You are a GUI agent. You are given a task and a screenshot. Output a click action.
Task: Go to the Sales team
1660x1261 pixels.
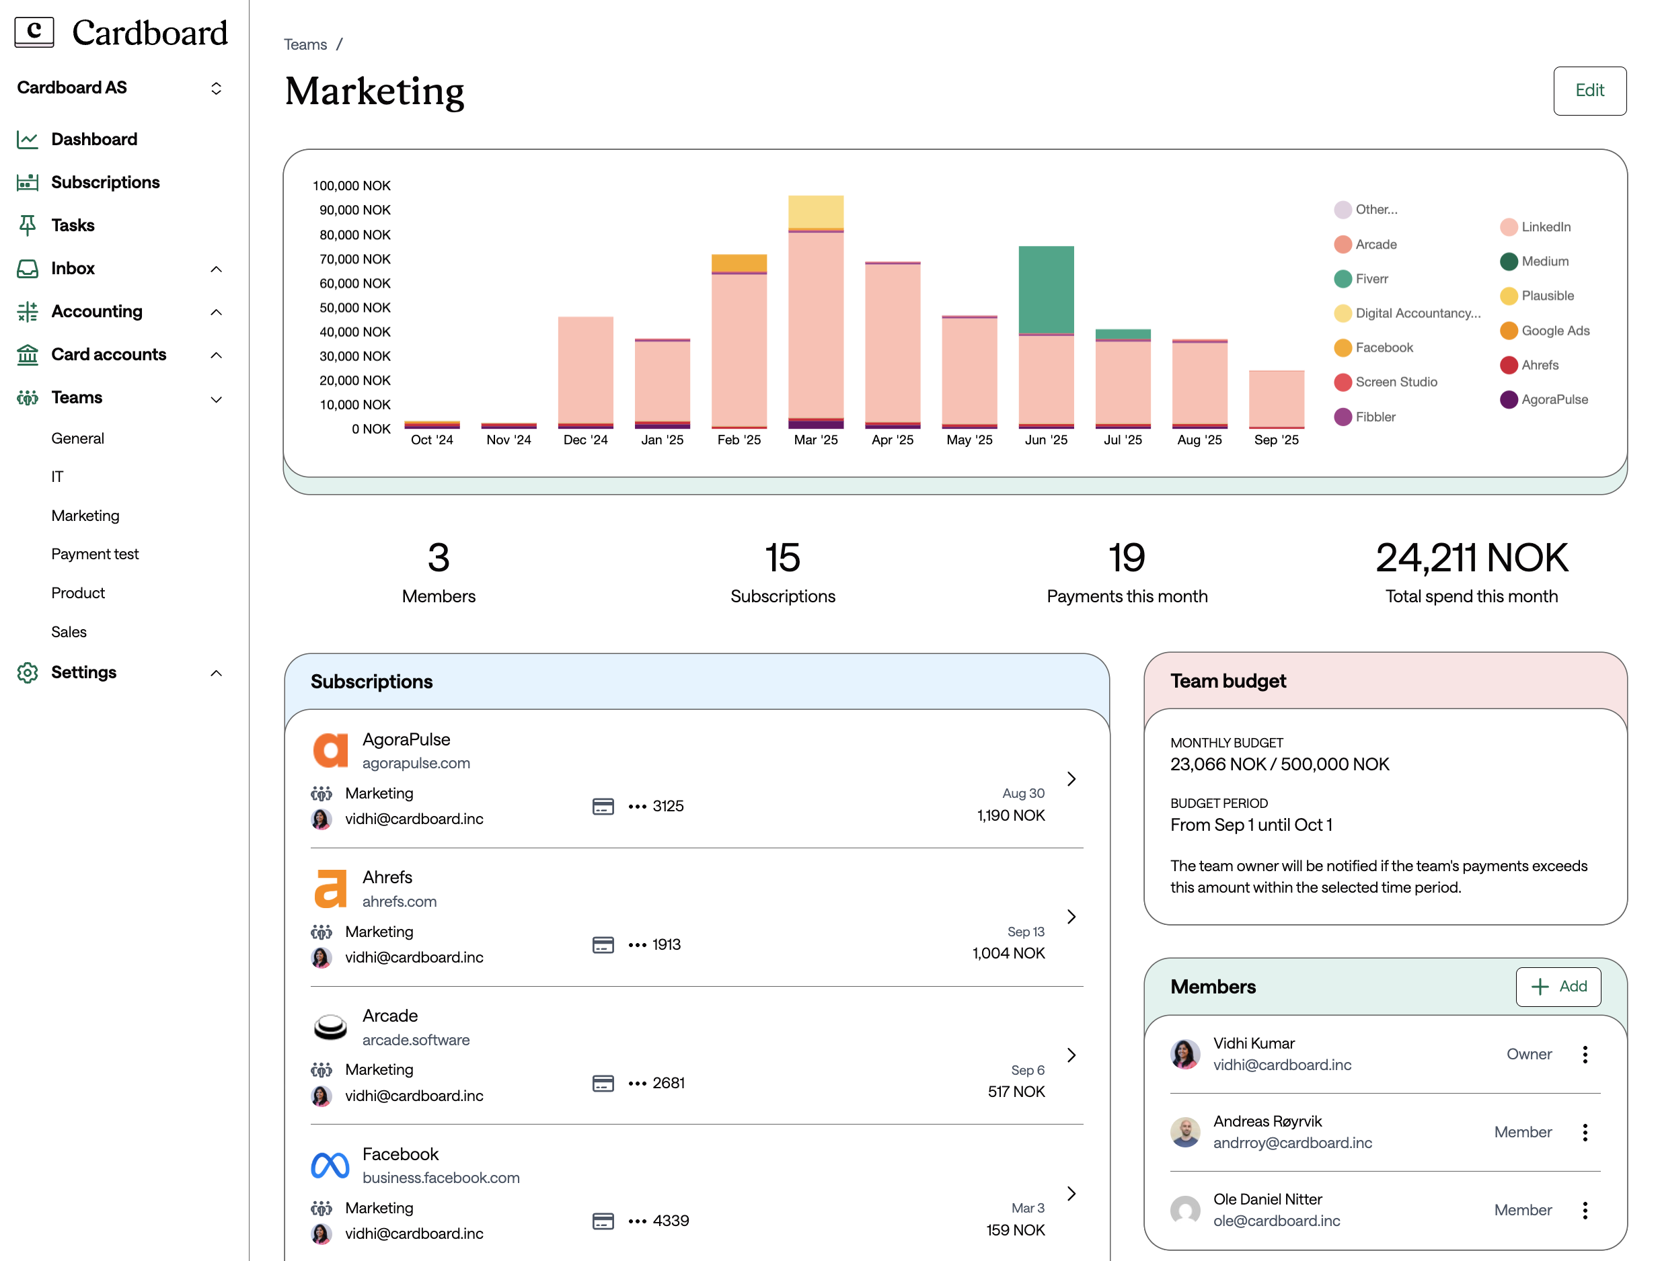[69, 632]
